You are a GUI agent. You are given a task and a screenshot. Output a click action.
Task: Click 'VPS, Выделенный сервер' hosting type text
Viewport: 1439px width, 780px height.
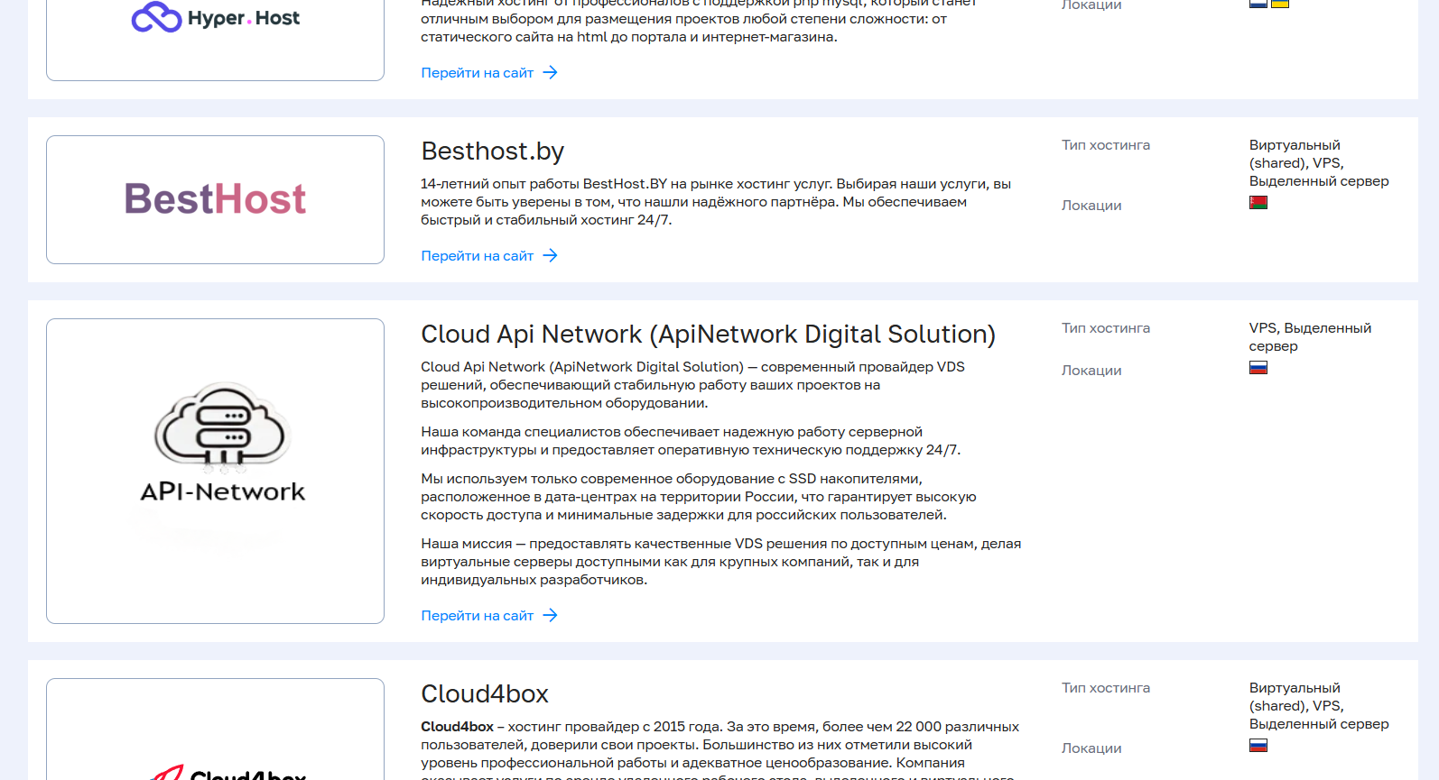coord(1310,337)
